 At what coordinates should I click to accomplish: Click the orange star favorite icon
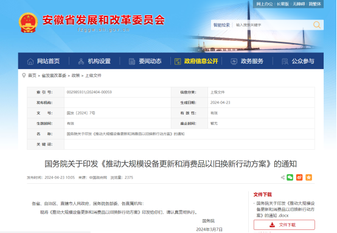point(308,177)
